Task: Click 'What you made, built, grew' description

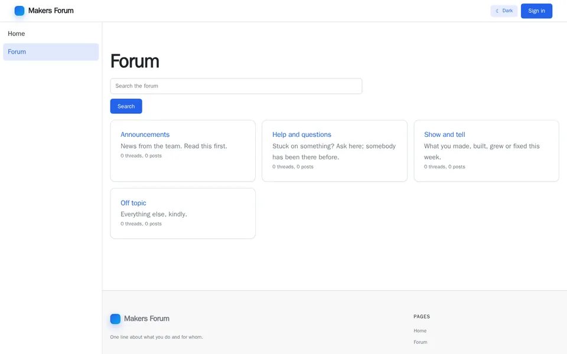Action: tap(482, 152)
